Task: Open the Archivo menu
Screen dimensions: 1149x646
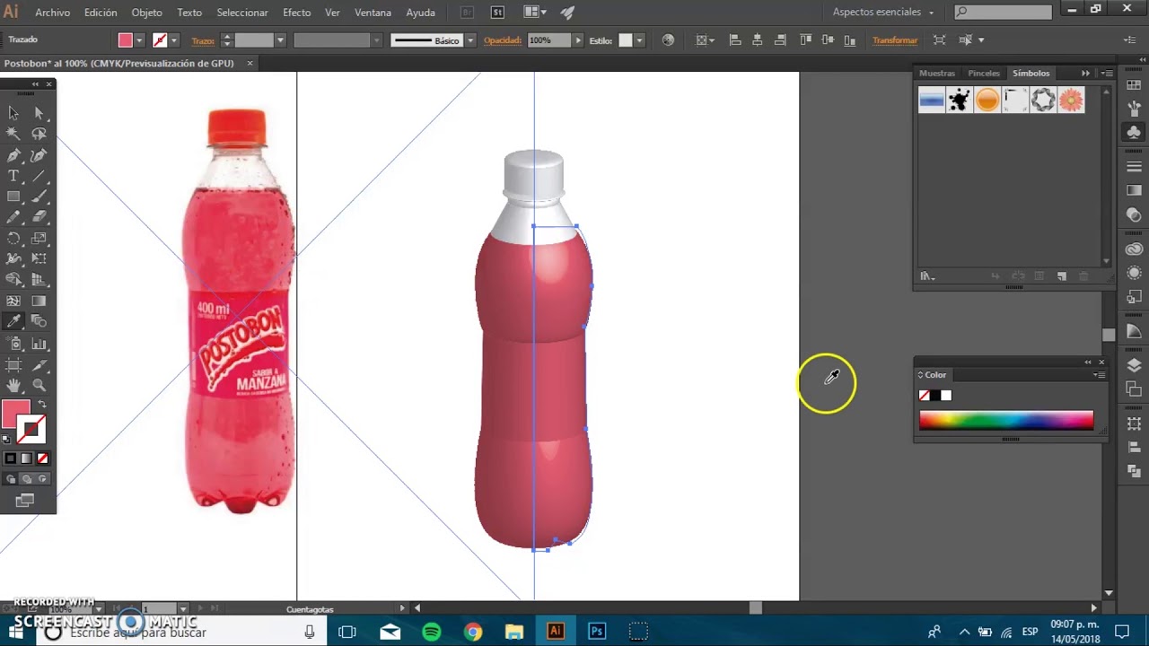Action: [53, 13]
